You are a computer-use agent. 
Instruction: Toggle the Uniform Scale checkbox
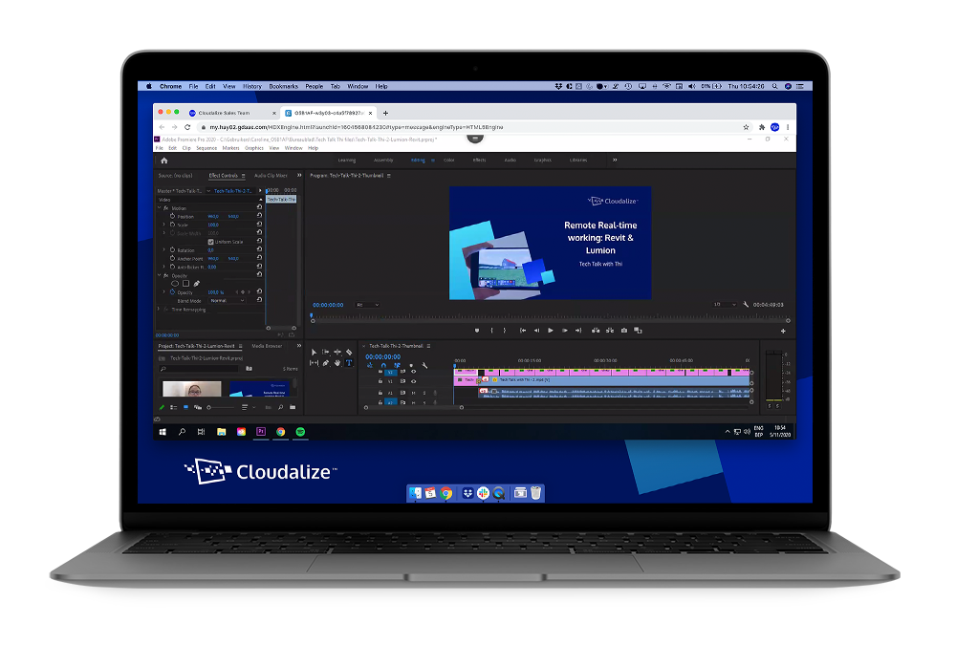coord(211,242)
